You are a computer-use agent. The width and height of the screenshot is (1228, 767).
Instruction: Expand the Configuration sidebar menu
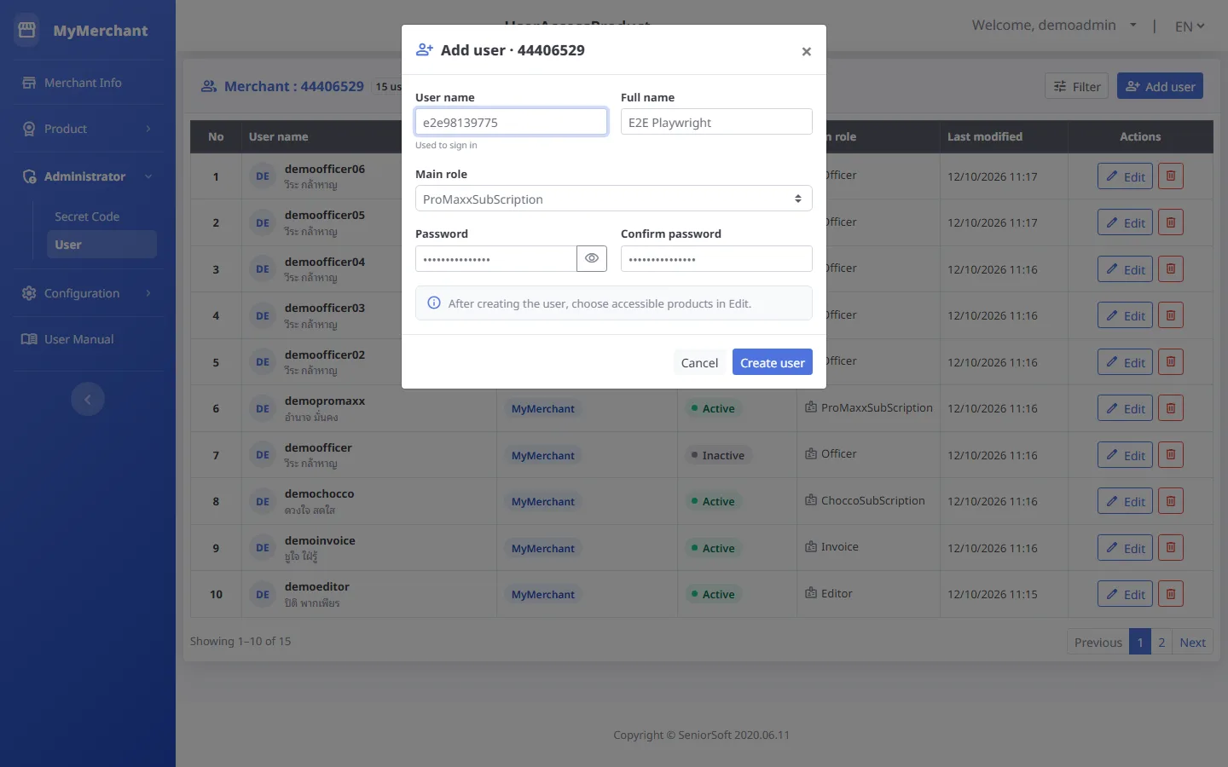[88, 293]
